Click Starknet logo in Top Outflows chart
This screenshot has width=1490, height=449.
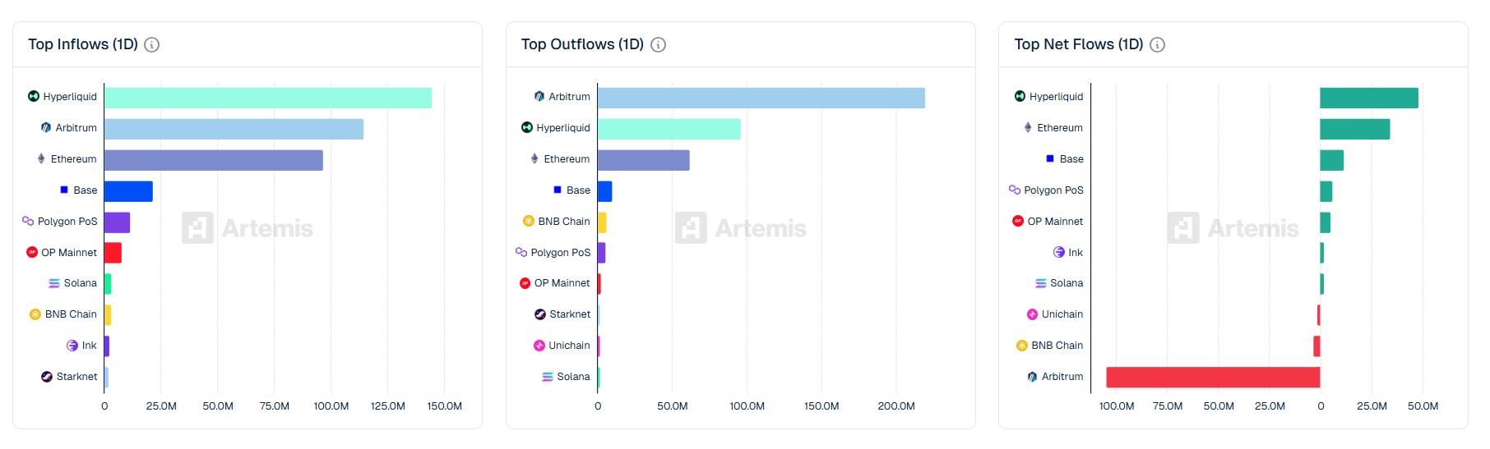[x=540, y=314]
